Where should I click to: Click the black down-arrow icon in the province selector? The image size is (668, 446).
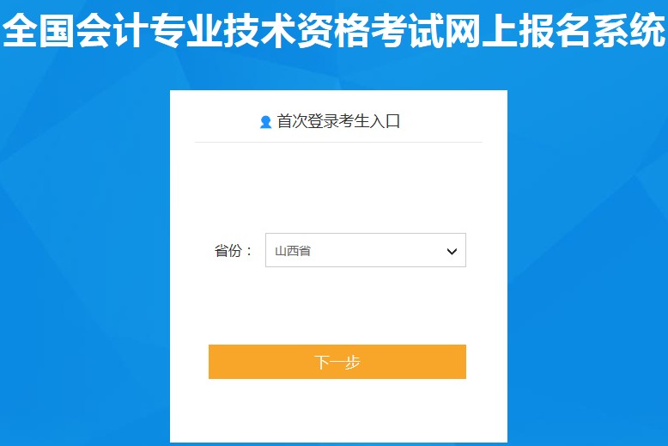(452, 251)
